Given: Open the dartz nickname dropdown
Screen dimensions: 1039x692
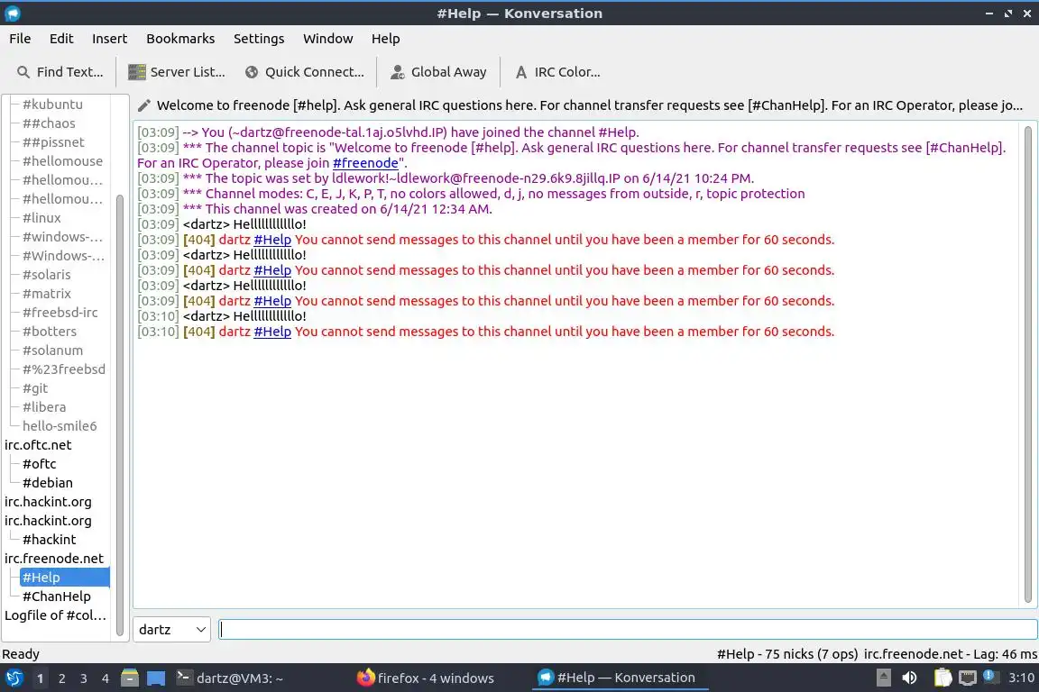Looking at the screenshot, I should click(171, 629).
